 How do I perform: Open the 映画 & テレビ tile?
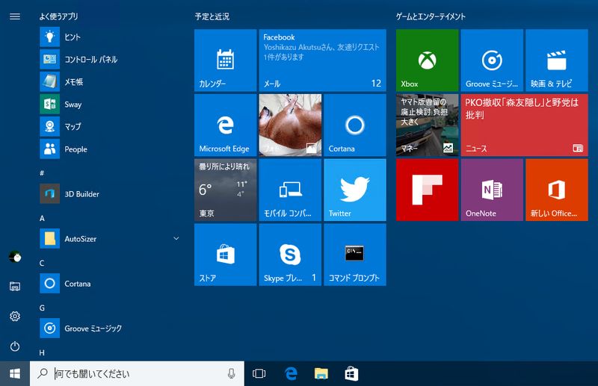coord(557,60)
